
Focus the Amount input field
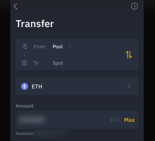[77, 120]
